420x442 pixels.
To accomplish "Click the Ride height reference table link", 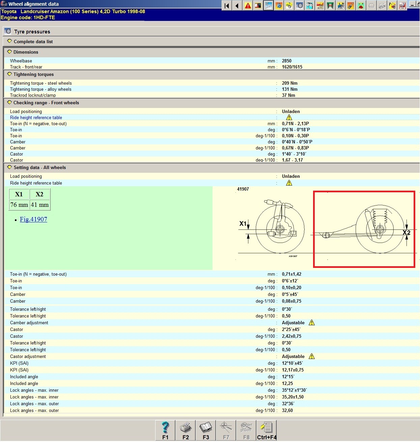I will 36,118.
